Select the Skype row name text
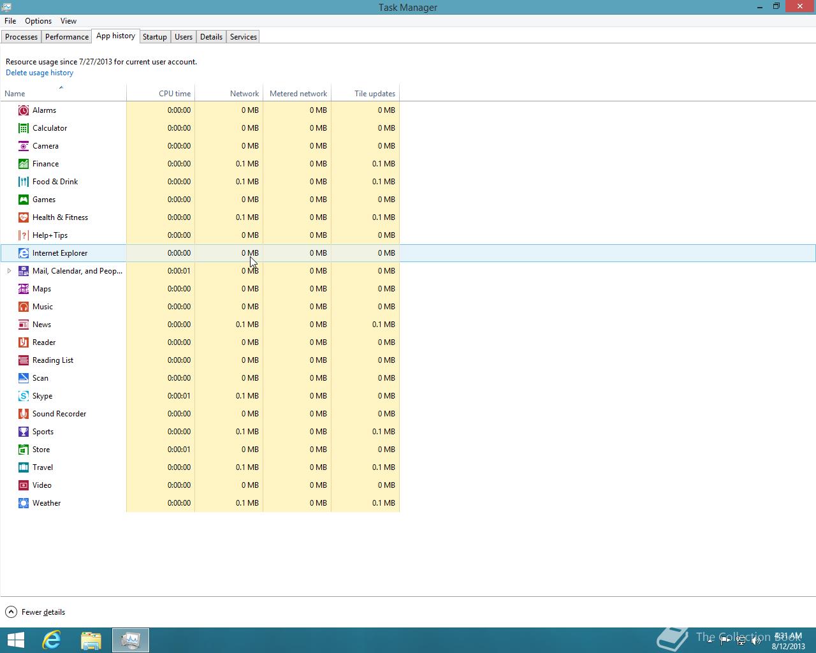816x653 pixels. (43, 396)
